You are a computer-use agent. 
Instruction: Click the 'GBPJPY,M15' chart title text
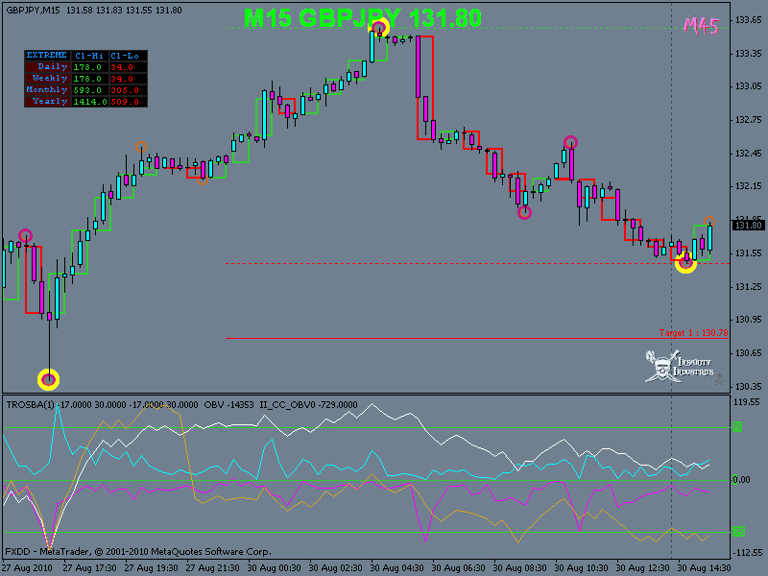point(33,10)
